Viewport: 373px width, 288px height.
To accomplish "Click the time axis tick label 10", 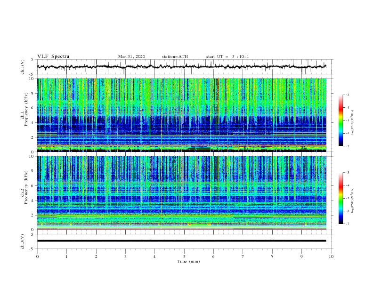I will [331, 256].
